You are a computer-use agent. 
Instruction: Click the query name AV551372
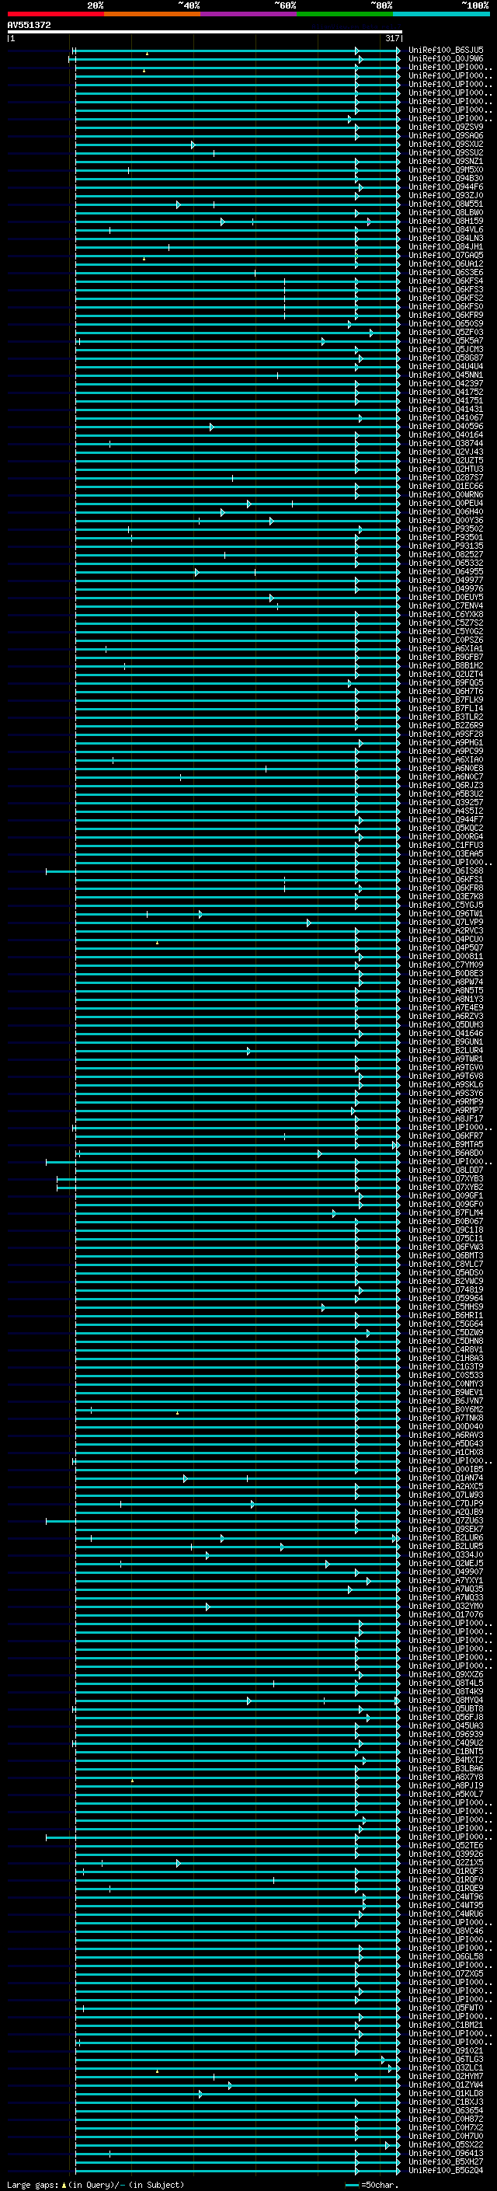(x=29, y=25)
